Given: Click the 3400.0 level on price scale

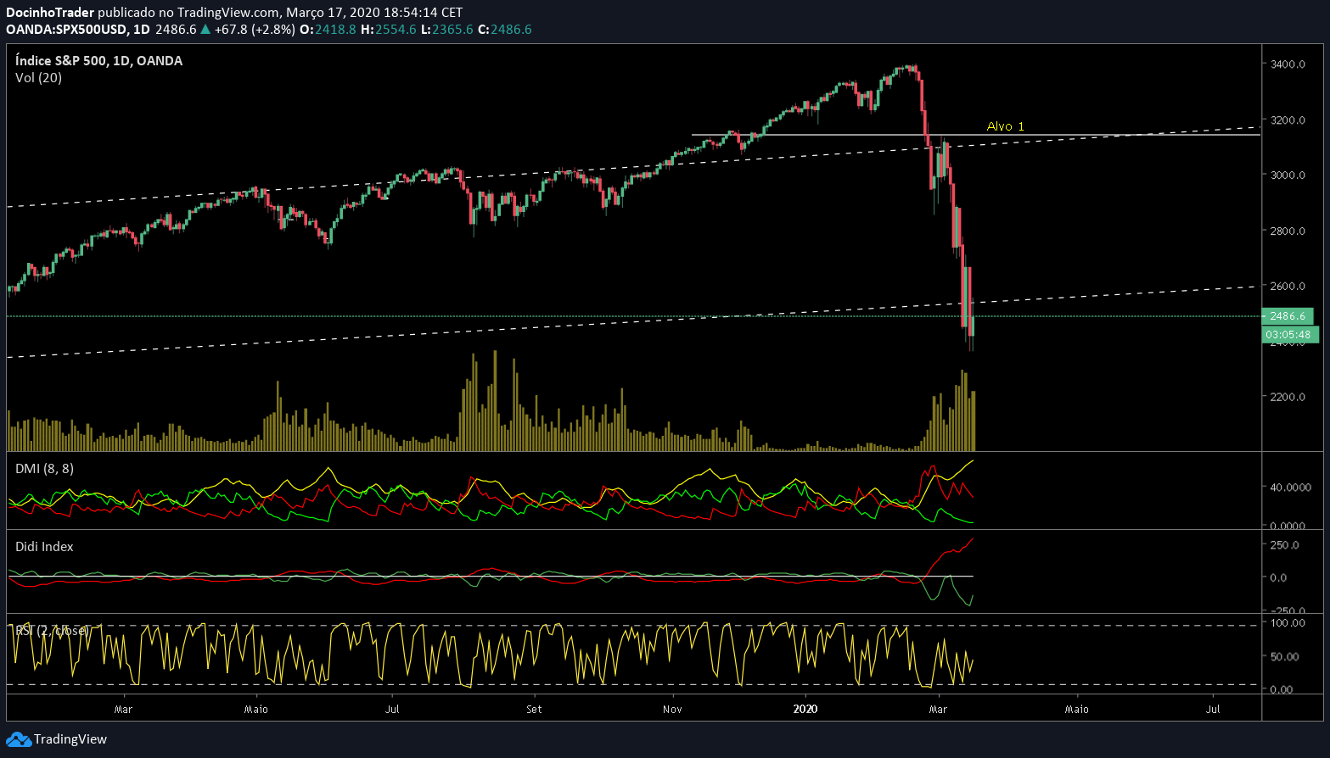Looking at the screenshot, I should (x=1288, y=64).
